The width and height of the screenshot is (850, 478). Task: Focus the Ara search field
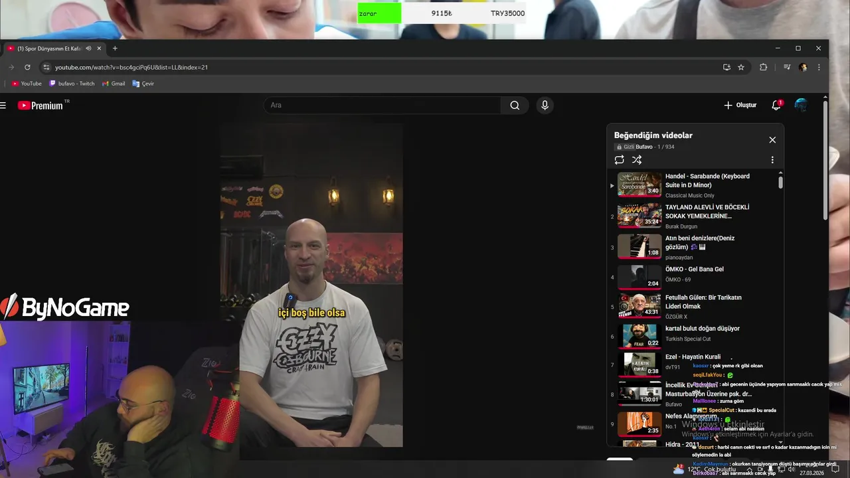[x=382, y=105]
